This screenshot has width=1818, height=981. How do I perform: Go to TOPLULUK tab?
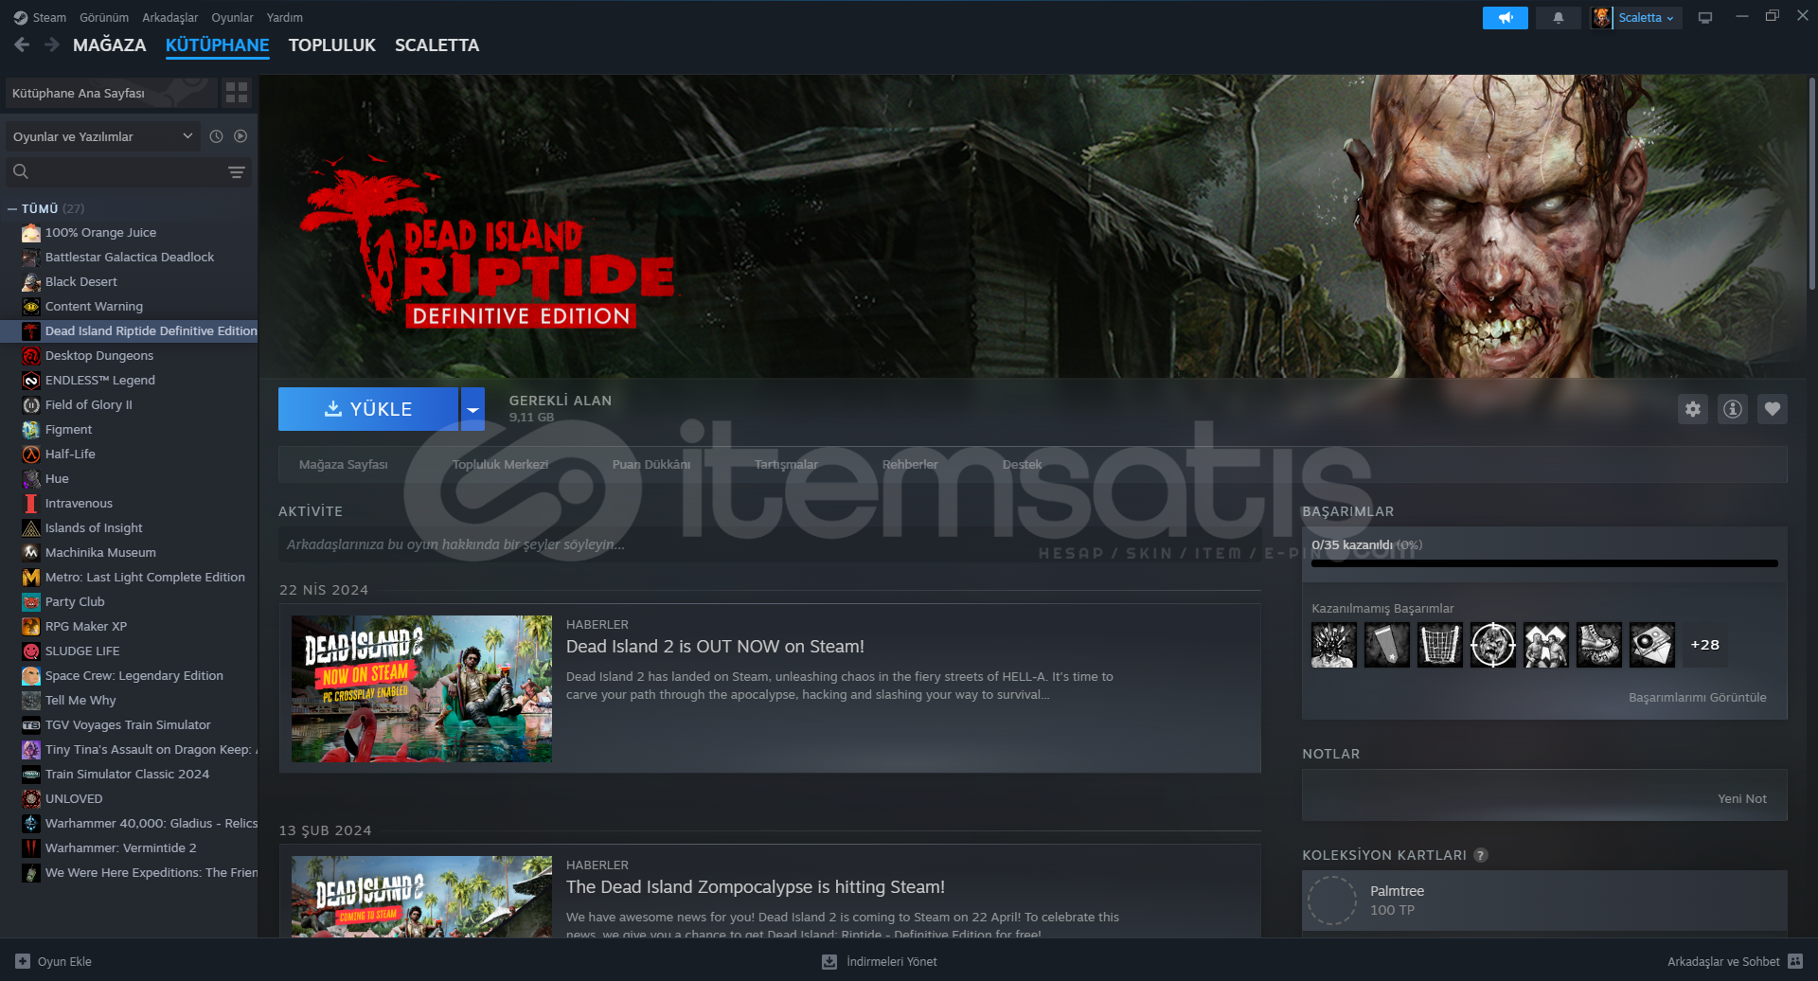(332, 45)
